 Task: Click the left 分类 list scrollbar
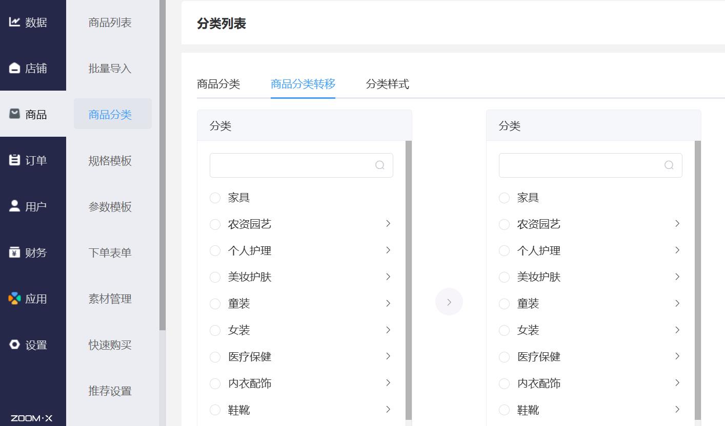coord(409,280)
